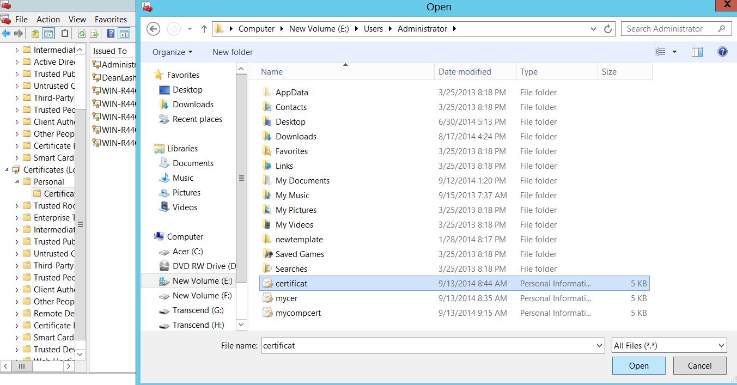
Task: Click the Open button
Action: (638, 366)
